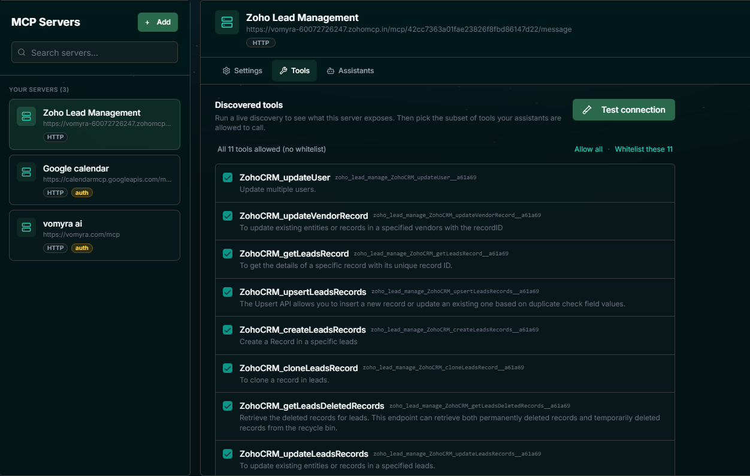The width and height of the screenshot is (750, 476).
Task: Switch to the Assistants tab
Action: (350, 71)
